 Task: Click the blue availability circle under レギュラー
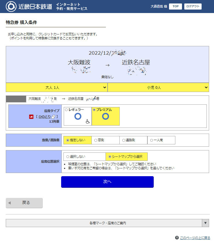78,116
